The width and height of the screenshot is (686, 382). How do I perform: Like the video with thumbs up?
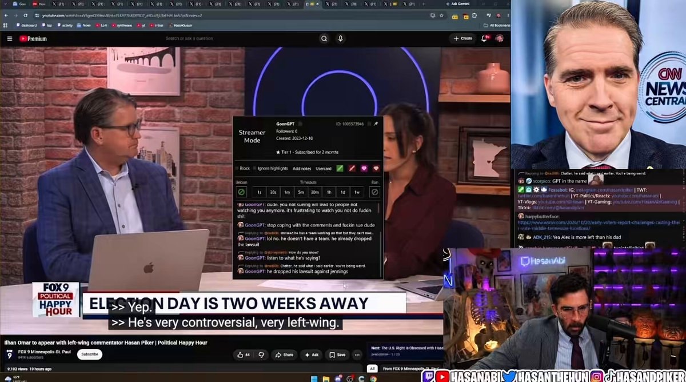(243, 355)
